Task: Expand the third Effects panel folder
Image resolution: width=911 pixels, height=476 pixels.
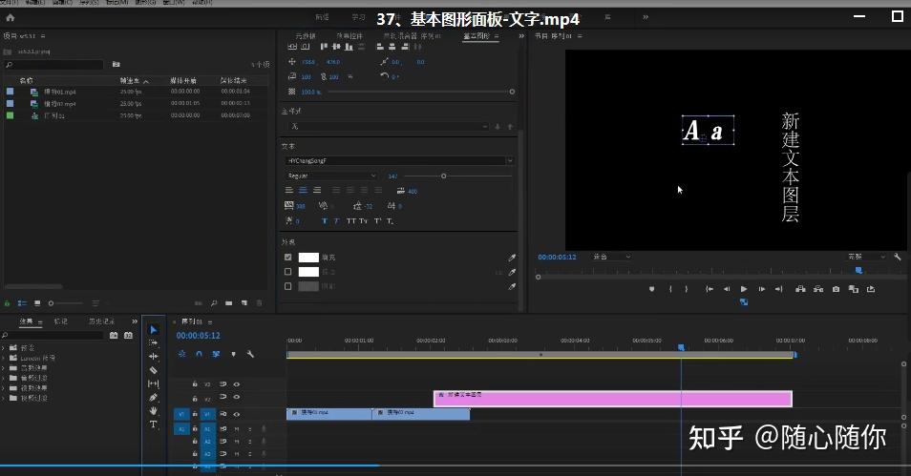Action: pyautogui.click(x=4, y=368)
